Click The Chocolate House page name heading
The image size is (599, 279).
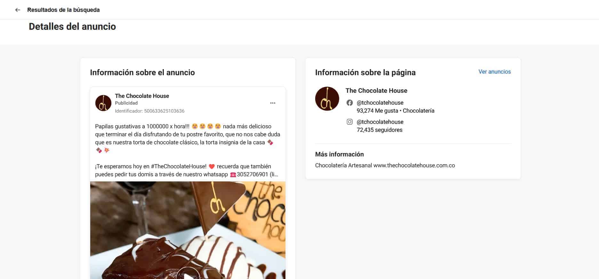(376, 91)
